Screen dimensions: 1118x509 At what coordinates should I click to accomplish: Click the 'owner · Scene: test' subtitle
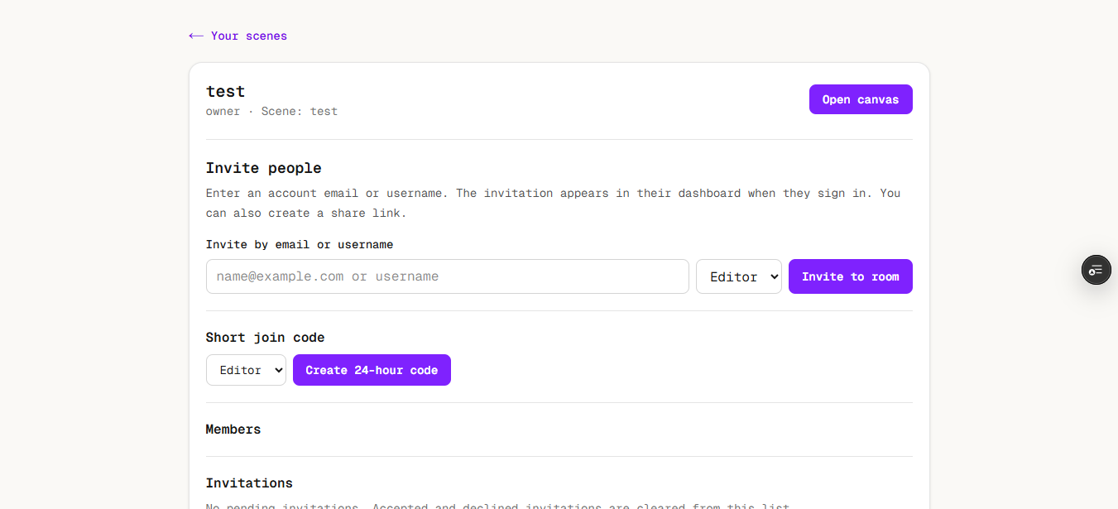click(272, 111)
